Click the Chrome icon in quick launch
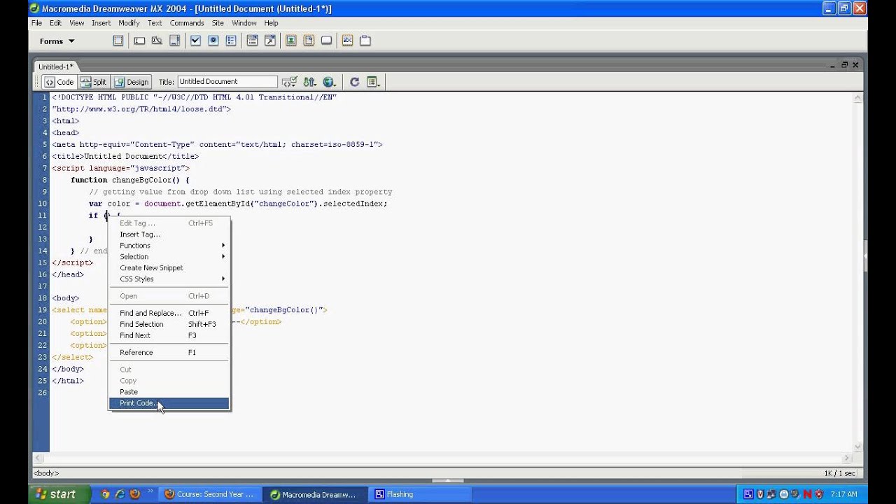Viewport: 896px width, 504px height. [105, 494]
